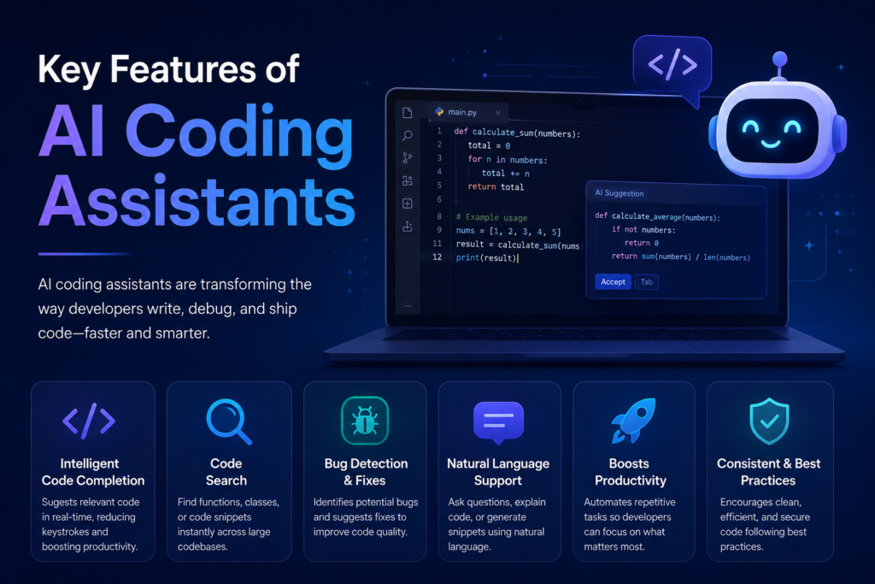The height and width of the screenshot is (584, 875).
Task: Close the main.py tab
Action: coord(498,112)
